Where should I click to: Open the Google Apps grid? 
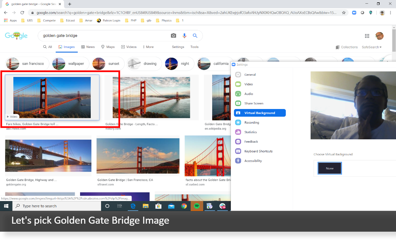tap(367, 36)
